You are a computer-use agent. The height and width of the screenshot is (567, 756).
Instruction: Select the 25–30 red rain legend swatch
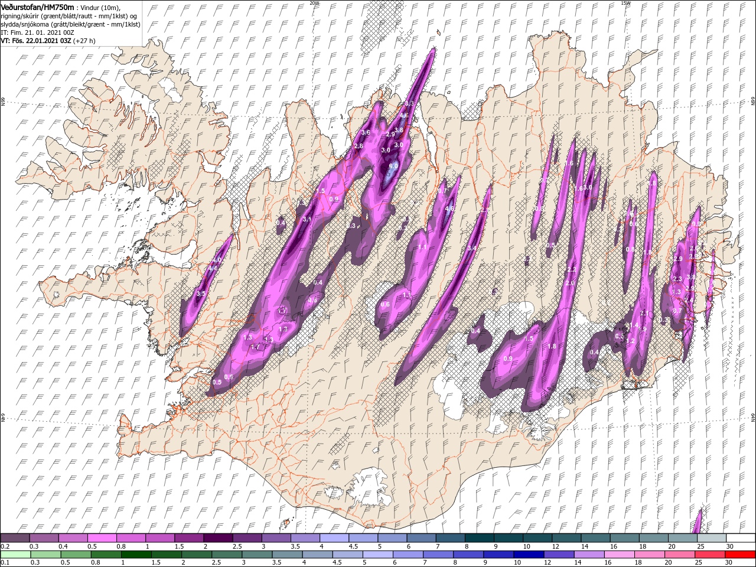[711, 555]
